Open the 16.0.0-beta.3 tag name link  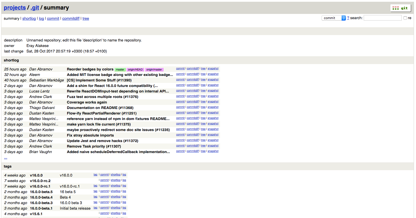(x=41, y=203)
